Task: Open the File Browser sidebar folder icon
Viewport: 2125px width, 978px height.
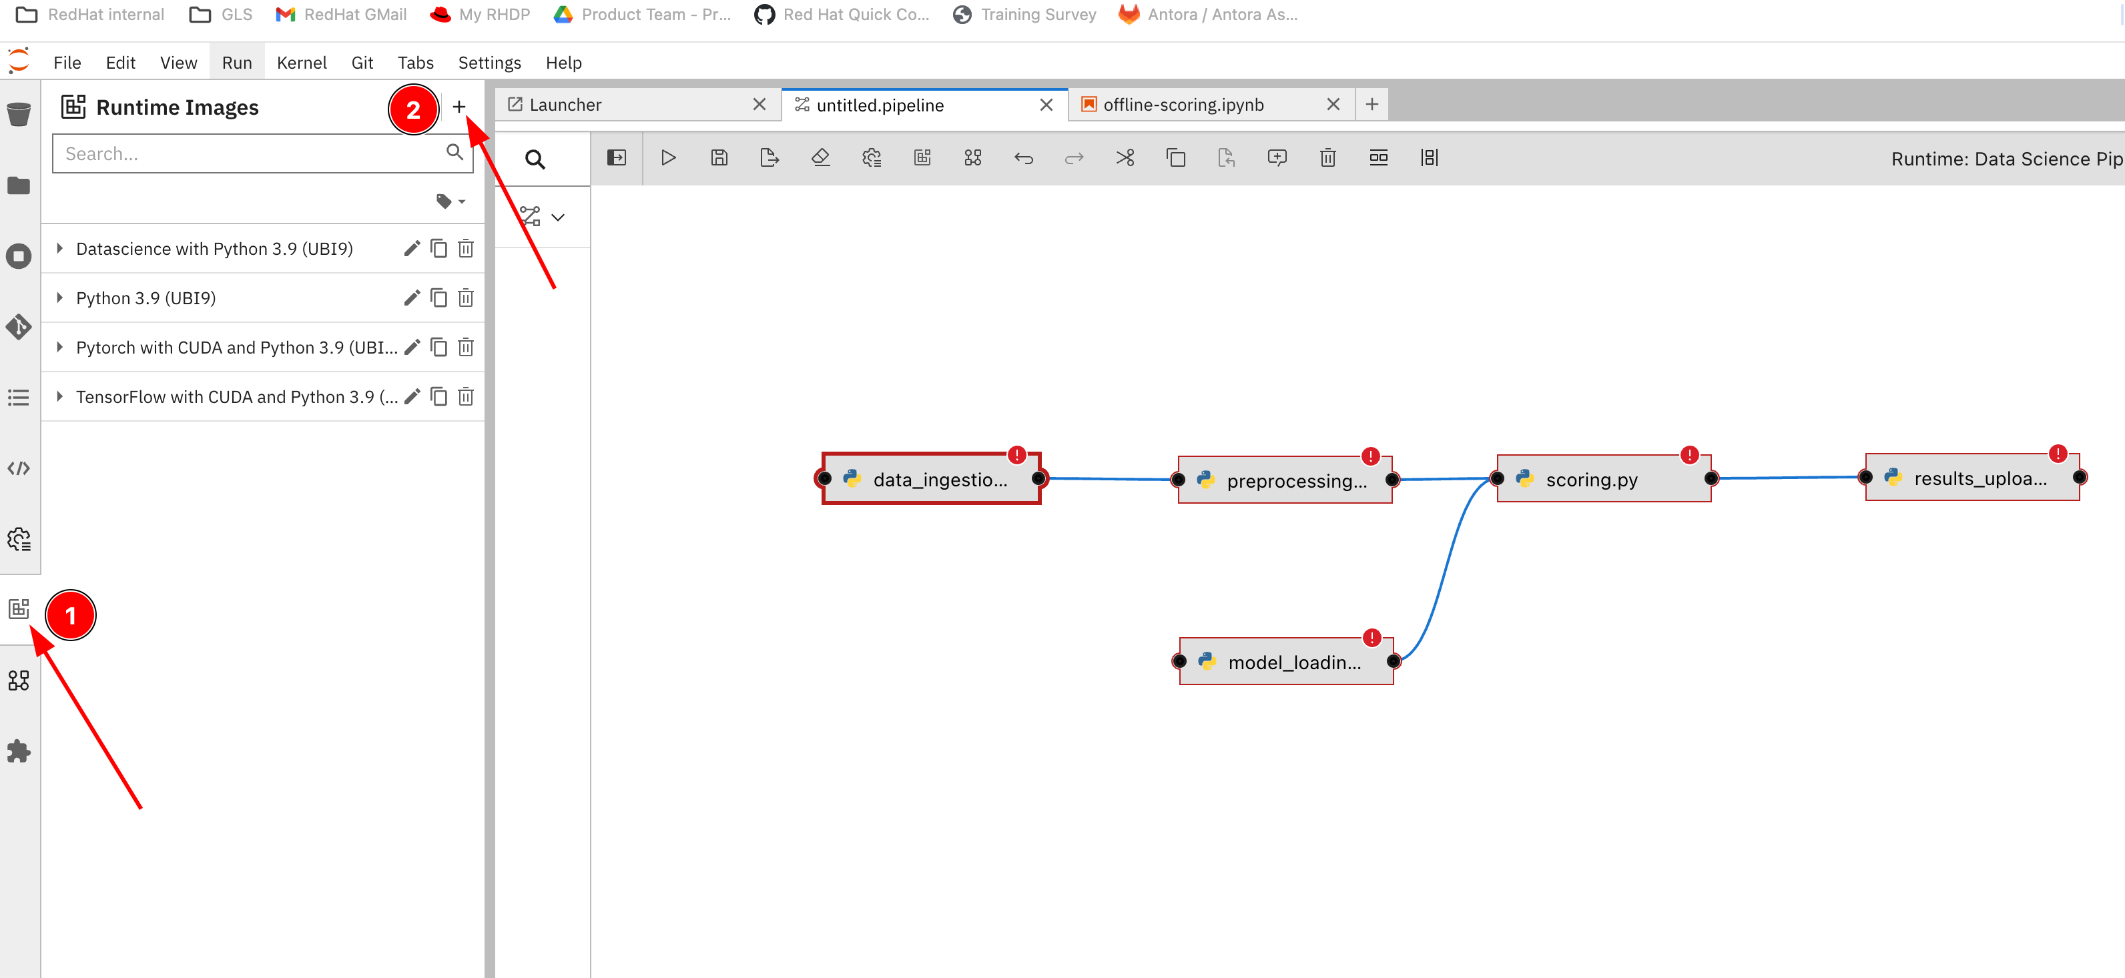Action: pyautogui.click(x=19, y=185)
